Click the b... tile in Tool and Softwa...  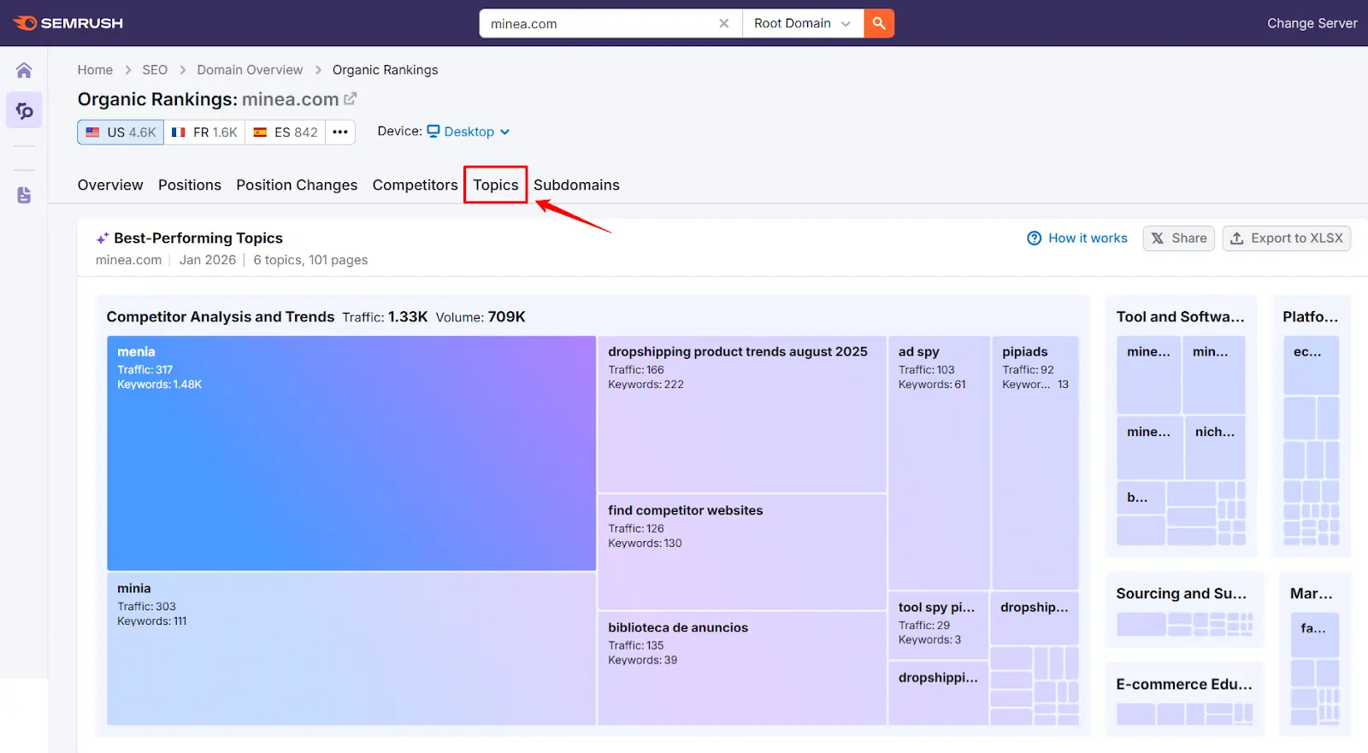pyautogui.click(x=1141, y=497)
